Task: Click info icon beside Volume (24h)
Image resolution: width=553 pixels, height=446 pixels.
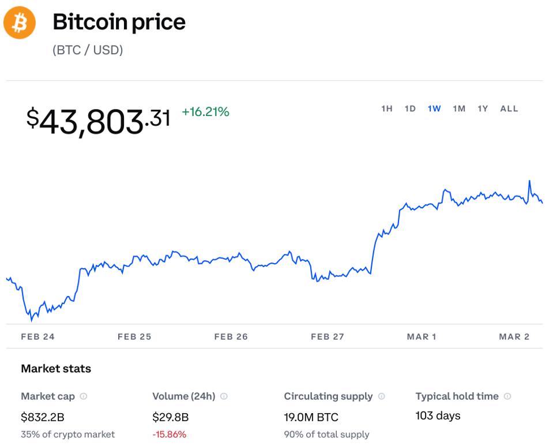Action: click(x=224, y=396)
